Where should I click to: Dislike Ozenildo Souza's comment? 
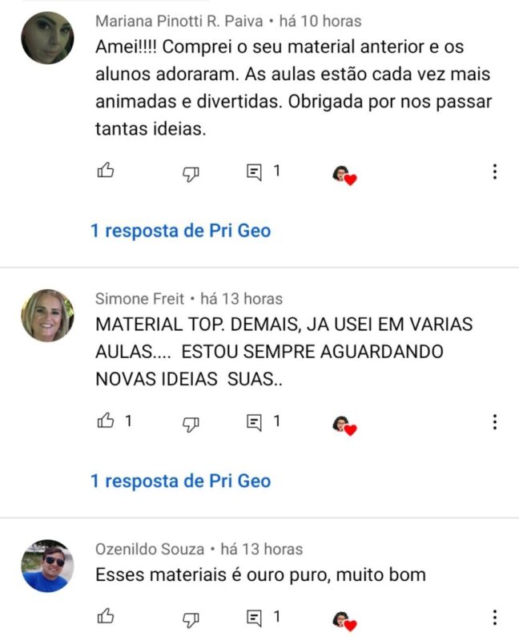pyautogui.click(x=191, y=619)
